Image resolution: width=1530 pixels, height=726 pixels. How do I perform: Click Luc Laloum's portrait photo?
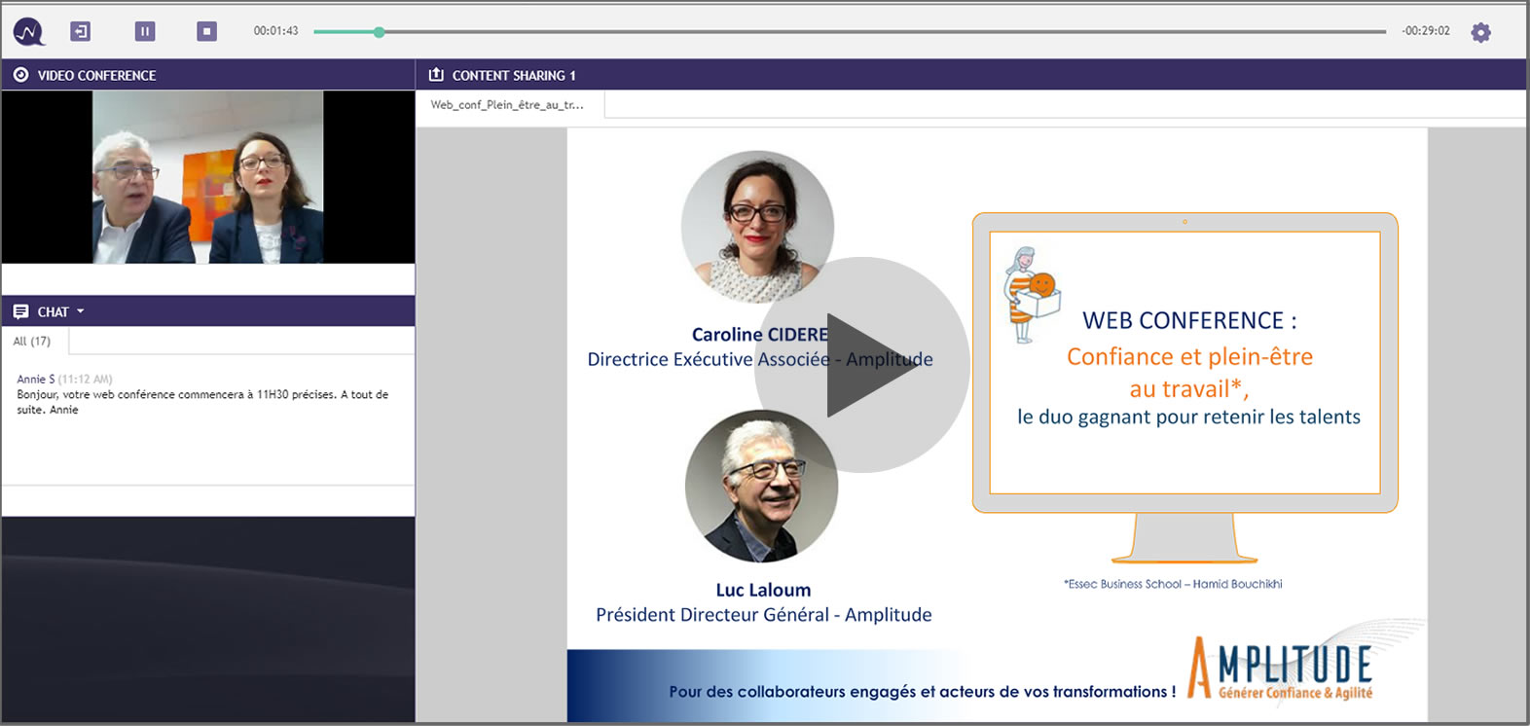[x=761, y=486]
